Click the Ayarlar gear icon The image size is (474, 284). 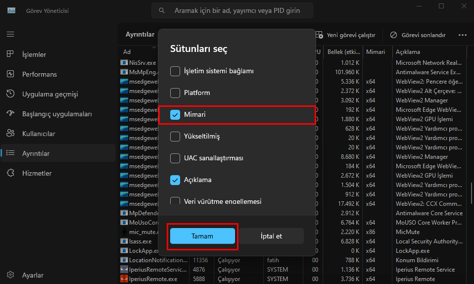coord(10,275)
